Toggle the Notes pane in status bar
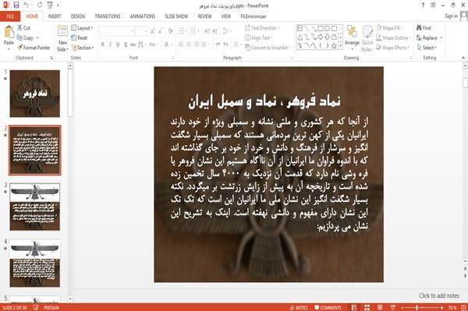 [299, 308]
